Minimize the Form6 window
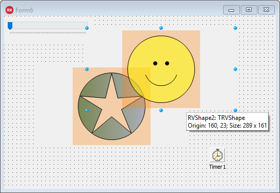 231,10
